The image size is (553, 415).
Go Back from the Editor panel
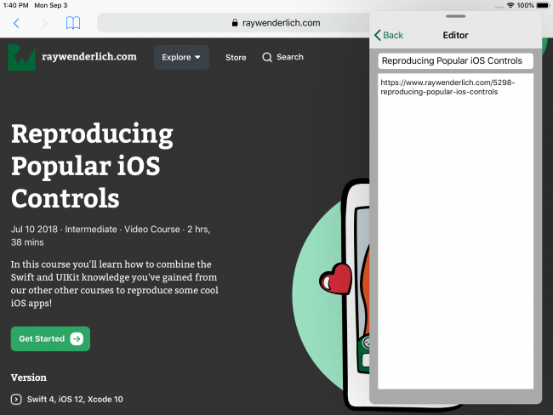[389, 35]
